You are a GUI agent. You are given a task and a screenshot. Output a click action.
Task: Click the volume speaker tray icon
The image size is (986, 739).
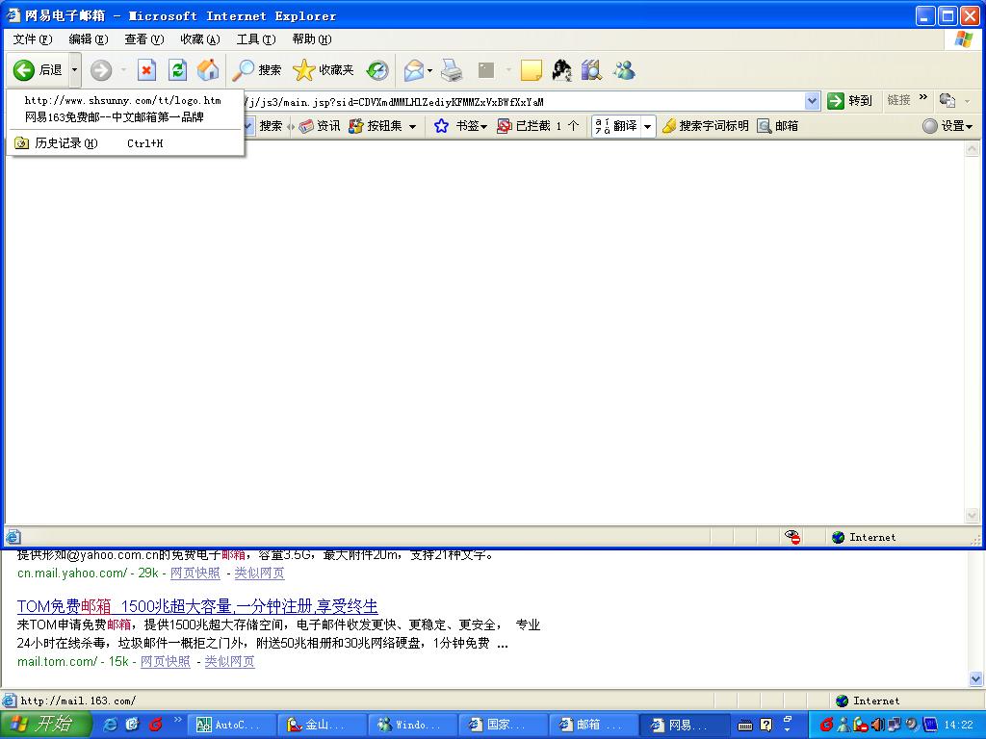coord(878,725)
